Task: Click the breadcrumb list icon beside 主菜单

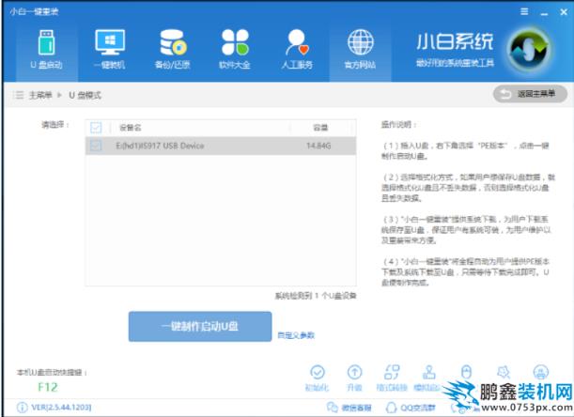Action: [18, 95]
